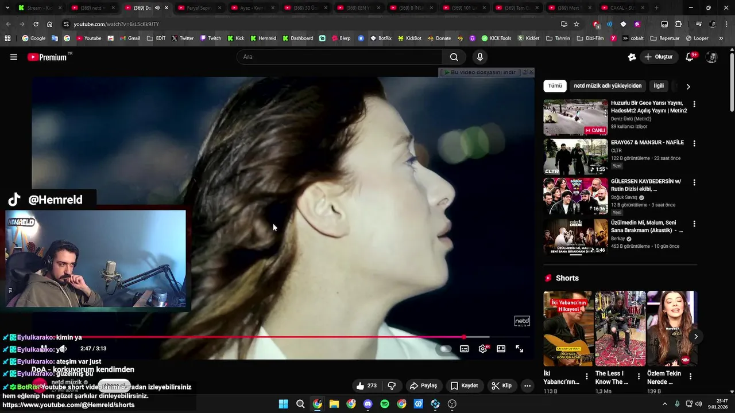Open the İki Yabancı'nın short thumbnail

568,329
